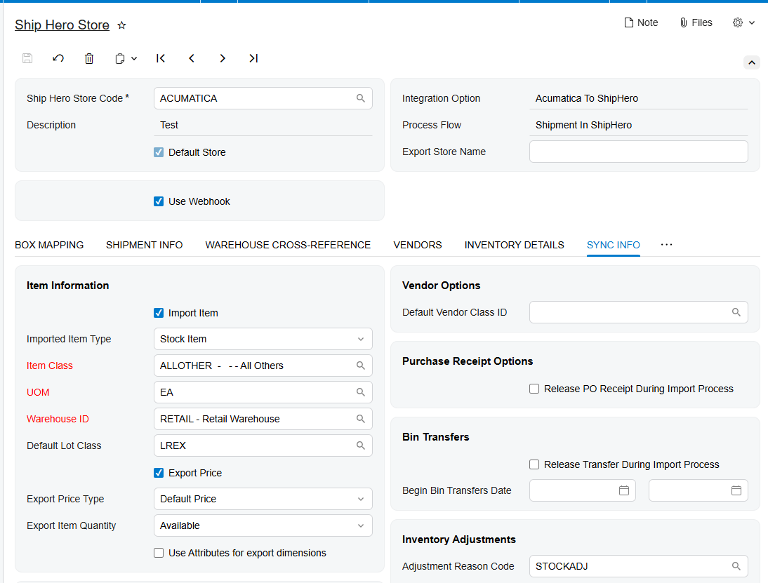This screenshot has width=768, height=583.
Task: Collapse the header summary area chevron
Action: [x=752, y=62]
